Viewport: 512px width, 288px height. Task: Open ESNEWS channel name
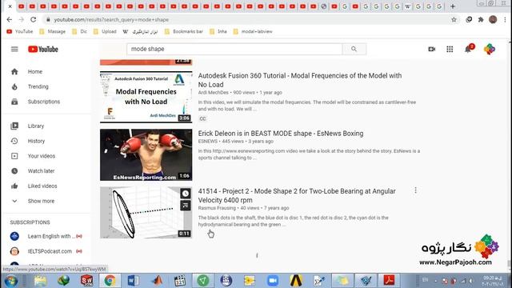(208, 141)
